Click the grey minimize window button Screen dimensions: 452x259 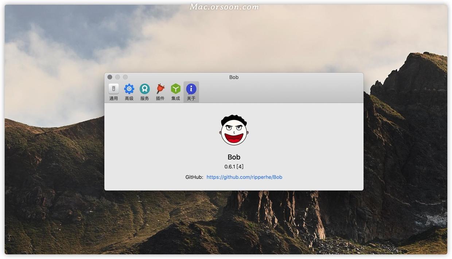[x=117, y=77]
